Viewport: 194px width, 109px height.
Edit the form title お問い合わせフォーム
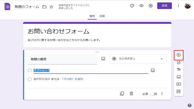[59, 31]
